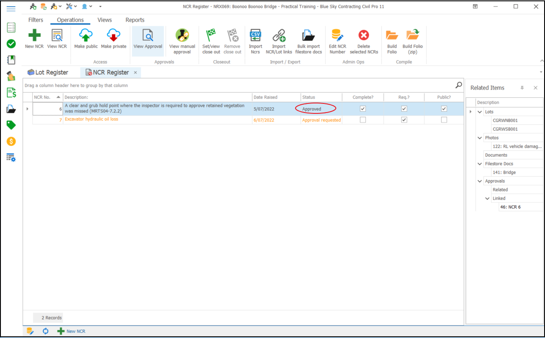Switch to the Reports ribbon tab
This screenshot has width=545, height=338.
point(135,20)
